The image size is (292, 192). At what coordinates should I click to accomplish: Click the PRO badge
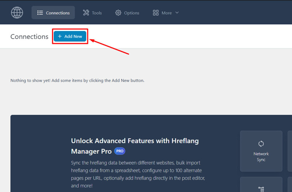(x=120, y=151)
